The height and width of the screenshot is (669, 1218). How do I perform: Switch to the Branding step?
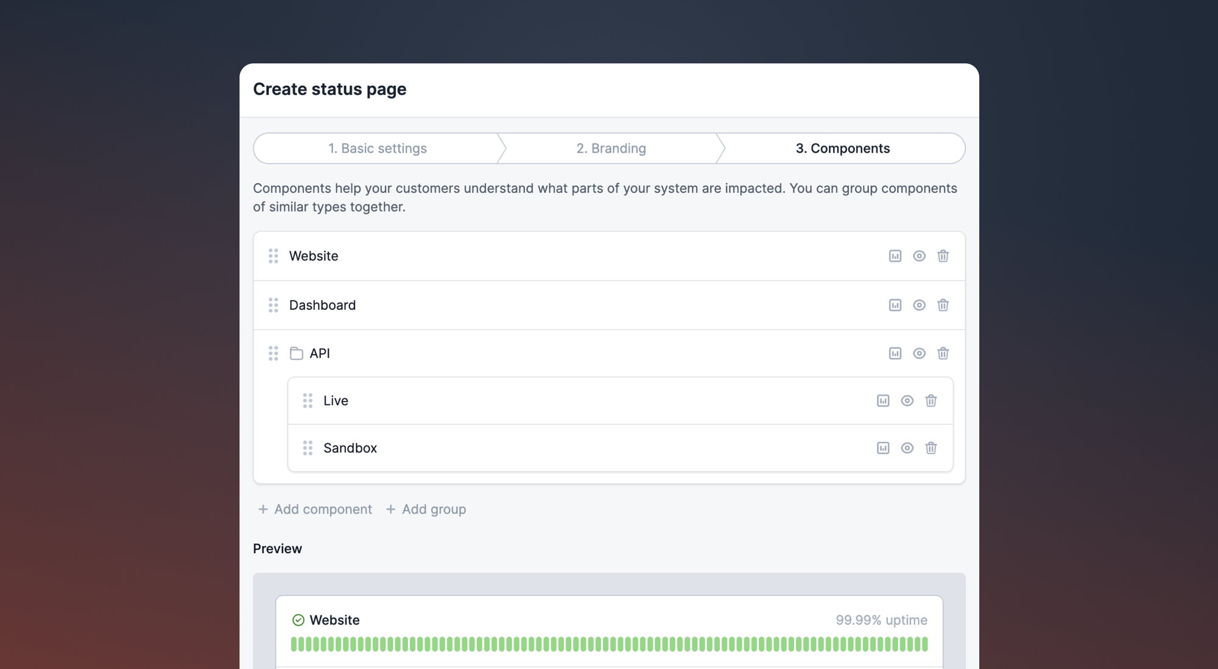pos(611,149)
